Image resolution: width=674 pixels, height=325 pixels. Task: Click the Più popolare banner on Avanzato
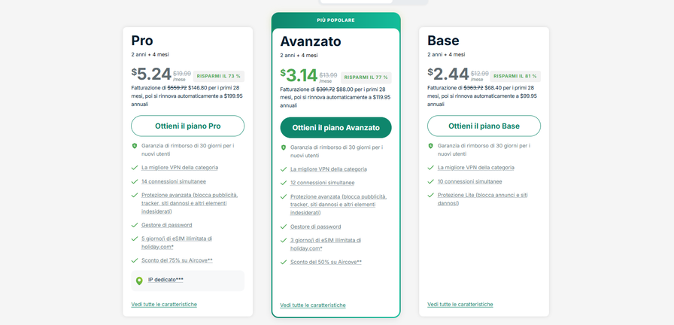coord(336,20)
